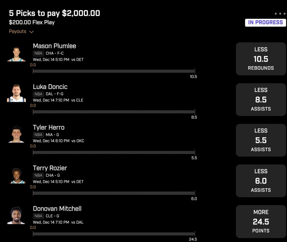Open the three-dot more options menu
287x242 pixels.
[280, 13]
